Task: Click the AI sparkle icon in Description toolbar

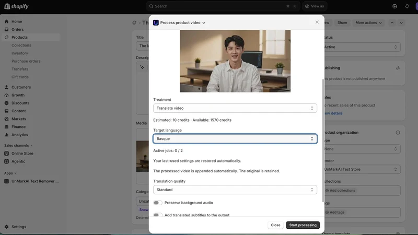Action: [142, 67]
